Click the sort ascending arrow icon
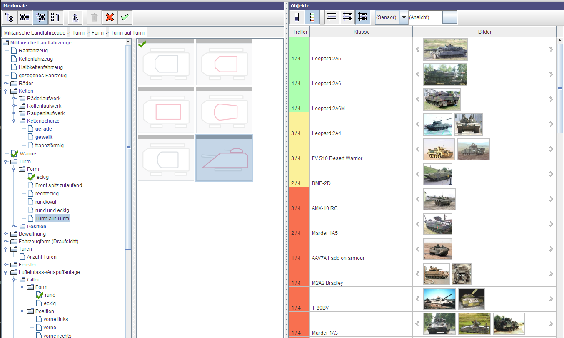The width and height of the screenshot is (564, 338). tap(56, 17)
